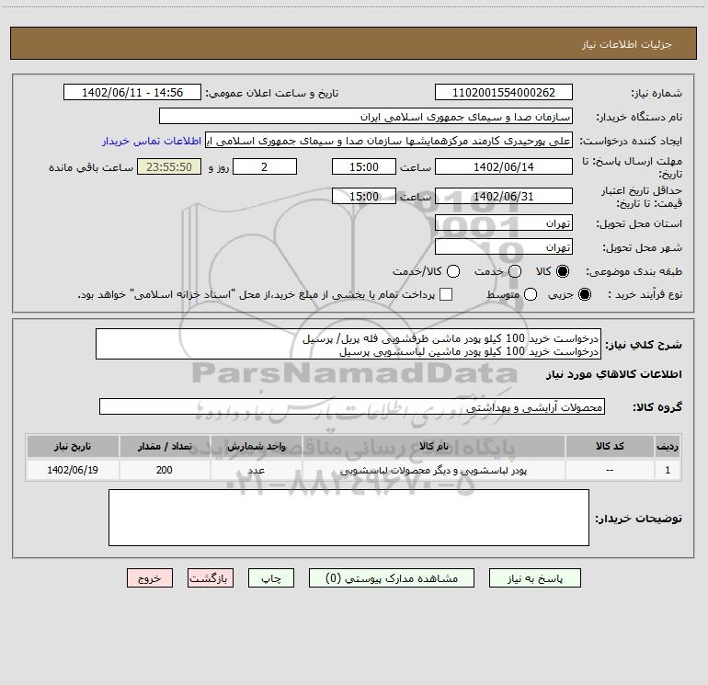Click the گروه کالا field محصولات آرایشی

pos(352,406)
